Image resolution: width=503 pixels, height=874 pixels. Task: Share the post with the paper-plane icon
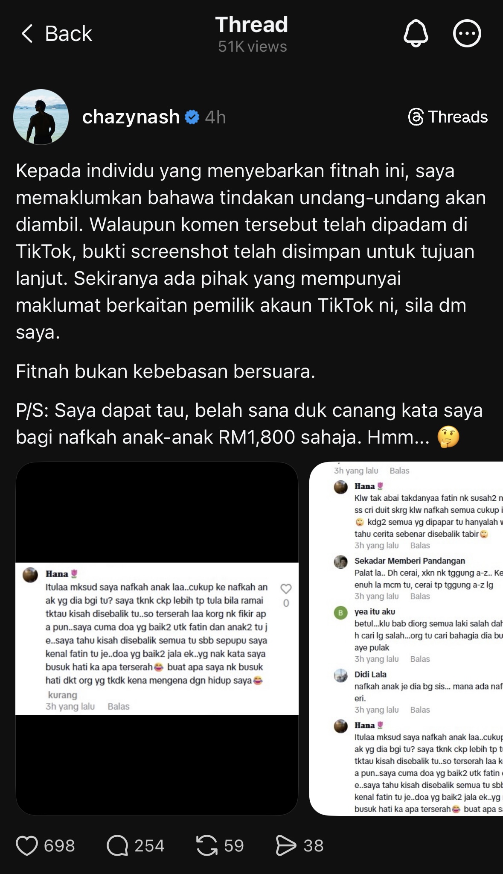(x=286, y=845)
